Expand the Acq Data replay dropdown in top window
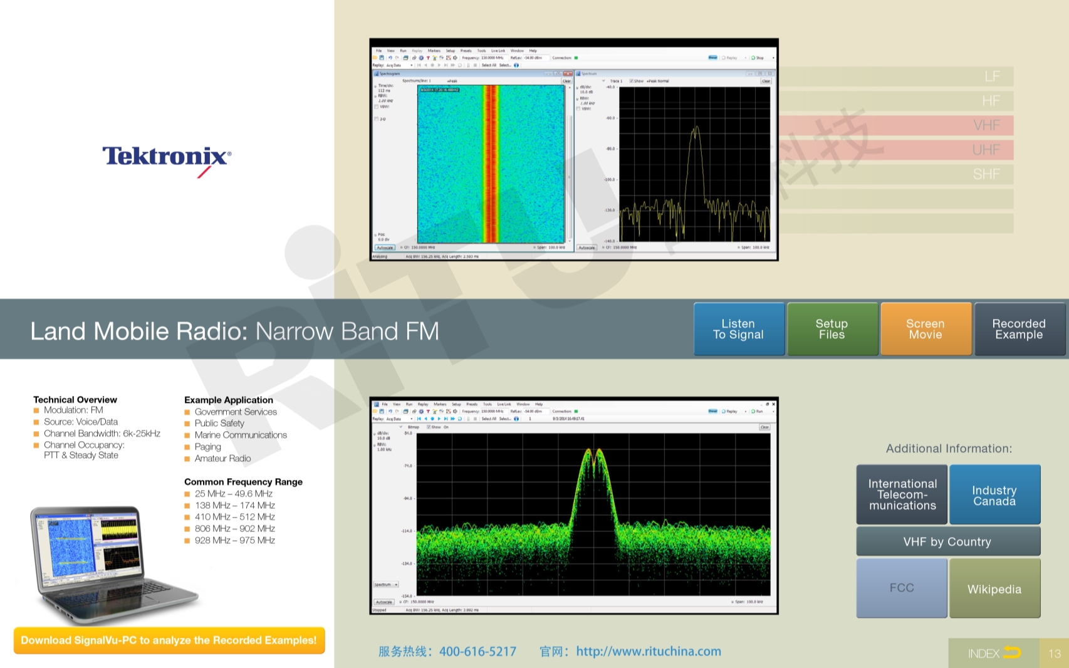This screenshot has width=1069, height=668. (411, 65)
